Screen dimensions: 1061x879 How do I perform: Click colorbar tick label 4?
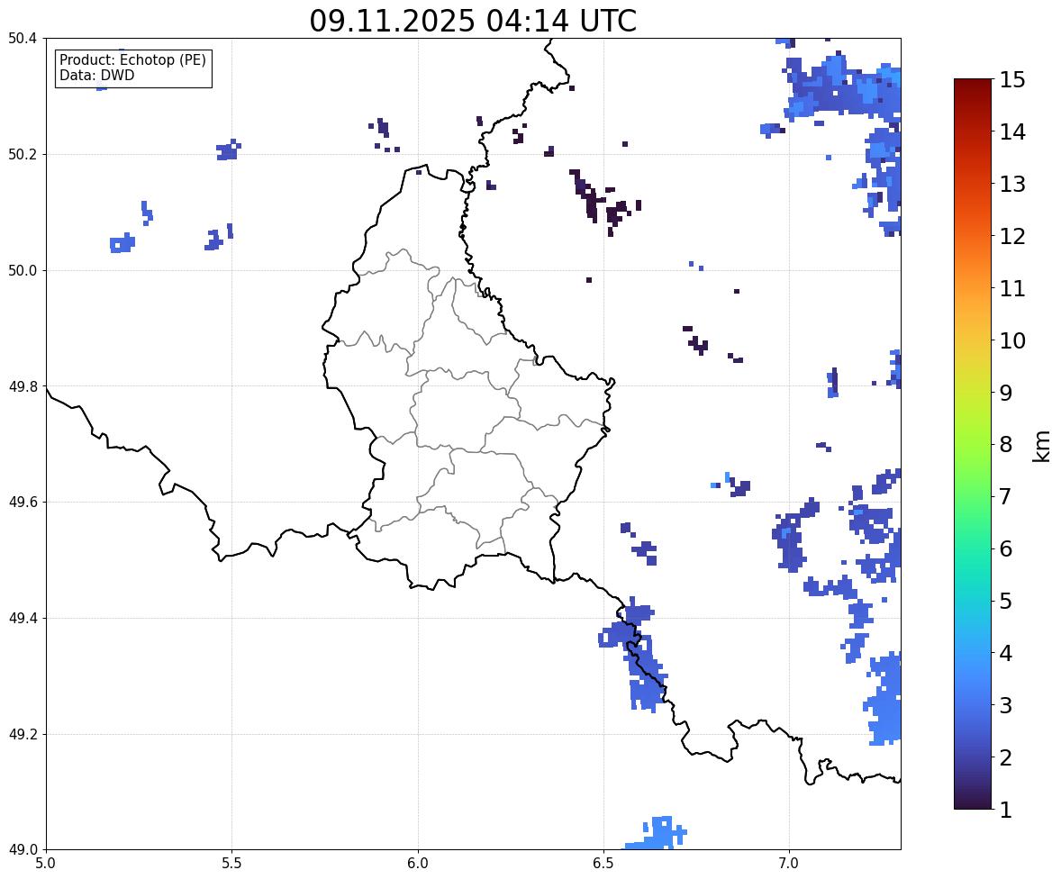point(1005,653)
